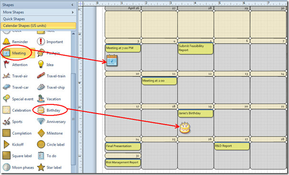
Task: Open the Calendar Shapes (US units) stencil
Action: coord(38,26)
